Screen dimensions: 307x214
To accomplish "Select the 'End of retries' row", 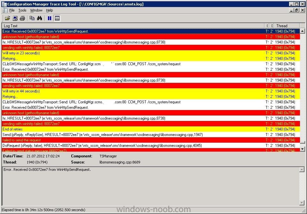I will 151,129.
